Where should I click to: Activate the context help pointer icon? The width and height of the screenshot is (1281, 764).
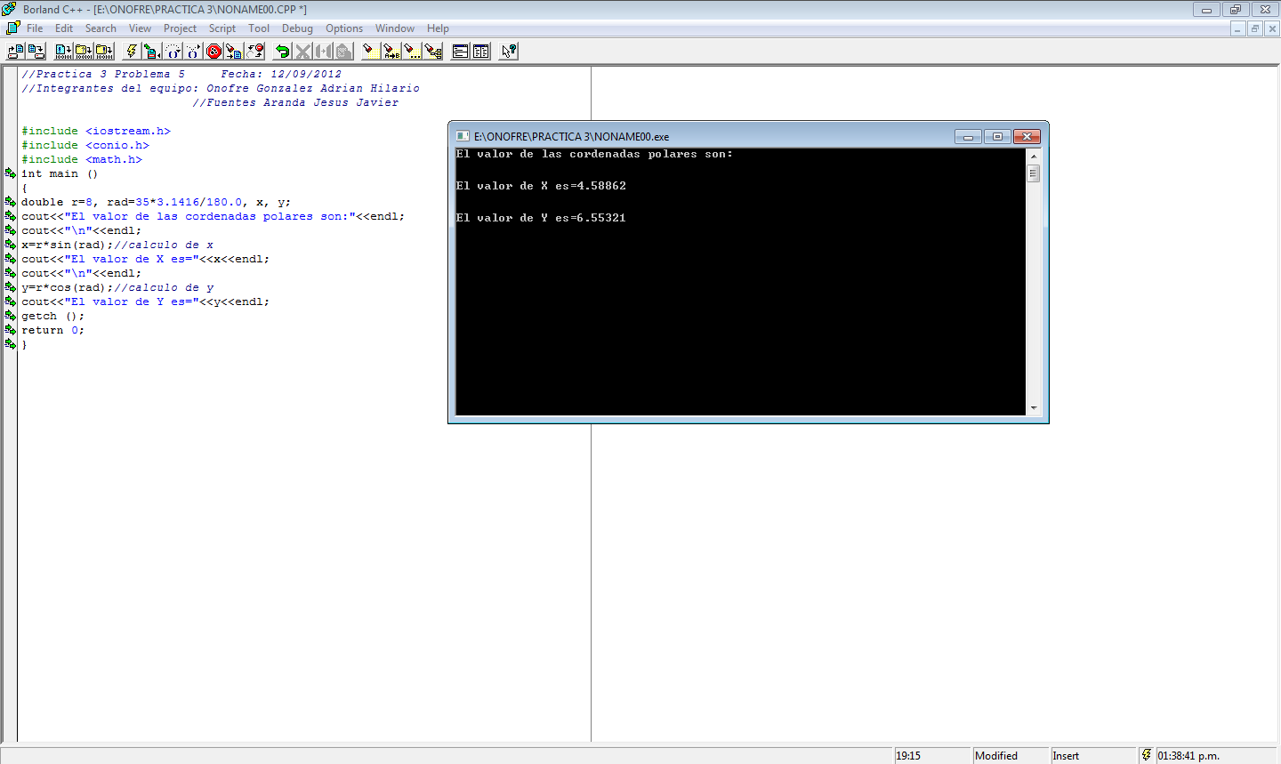tap(509, 51)
